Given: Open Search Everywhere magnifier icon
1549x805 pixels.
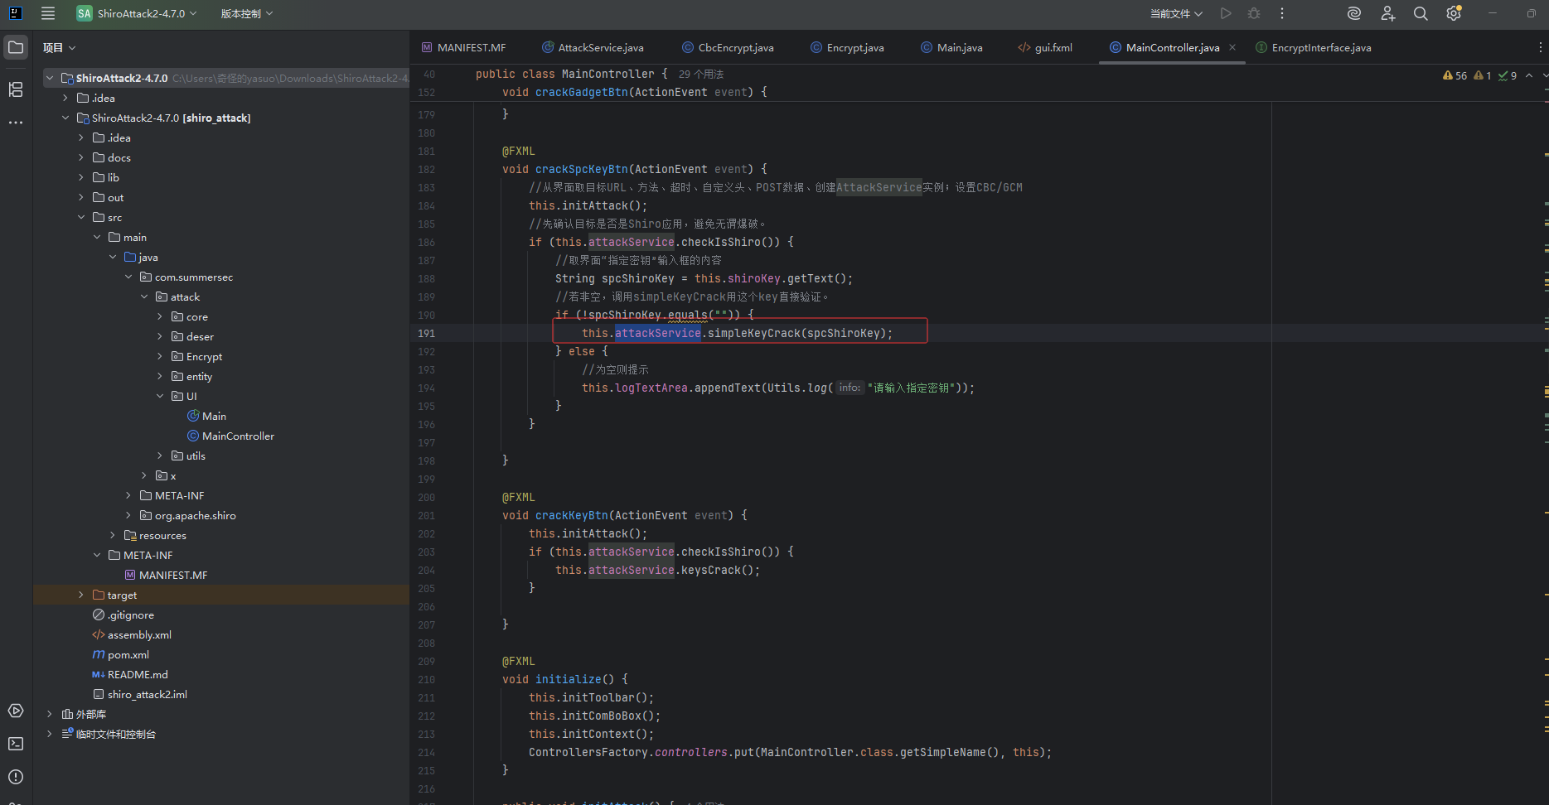Looking at the screenshot, I should 1421,13.
